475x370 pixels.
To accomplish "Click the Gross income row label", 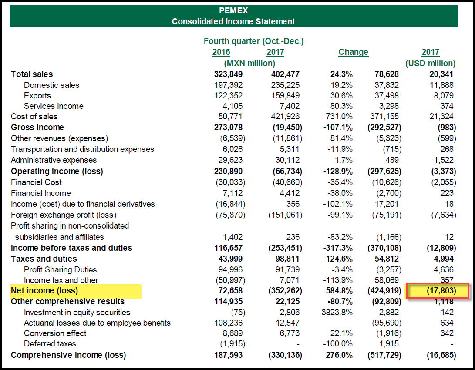I will (37, 128).
